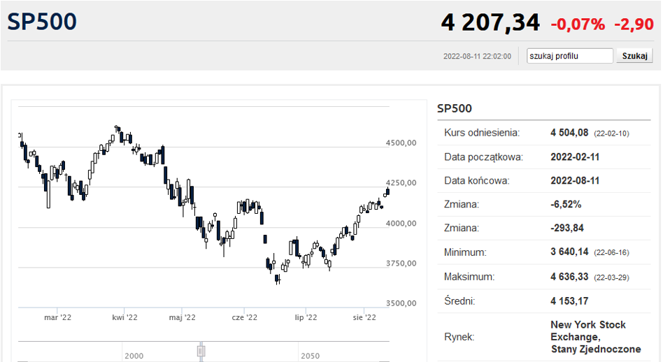Click the Minimum label
Screen dimensions: 663x362
click(x=465, y=252)
